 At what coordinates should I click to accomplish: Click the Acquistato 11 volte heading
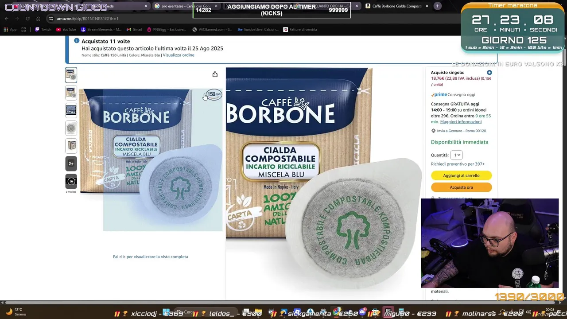[x=105, y=41]
